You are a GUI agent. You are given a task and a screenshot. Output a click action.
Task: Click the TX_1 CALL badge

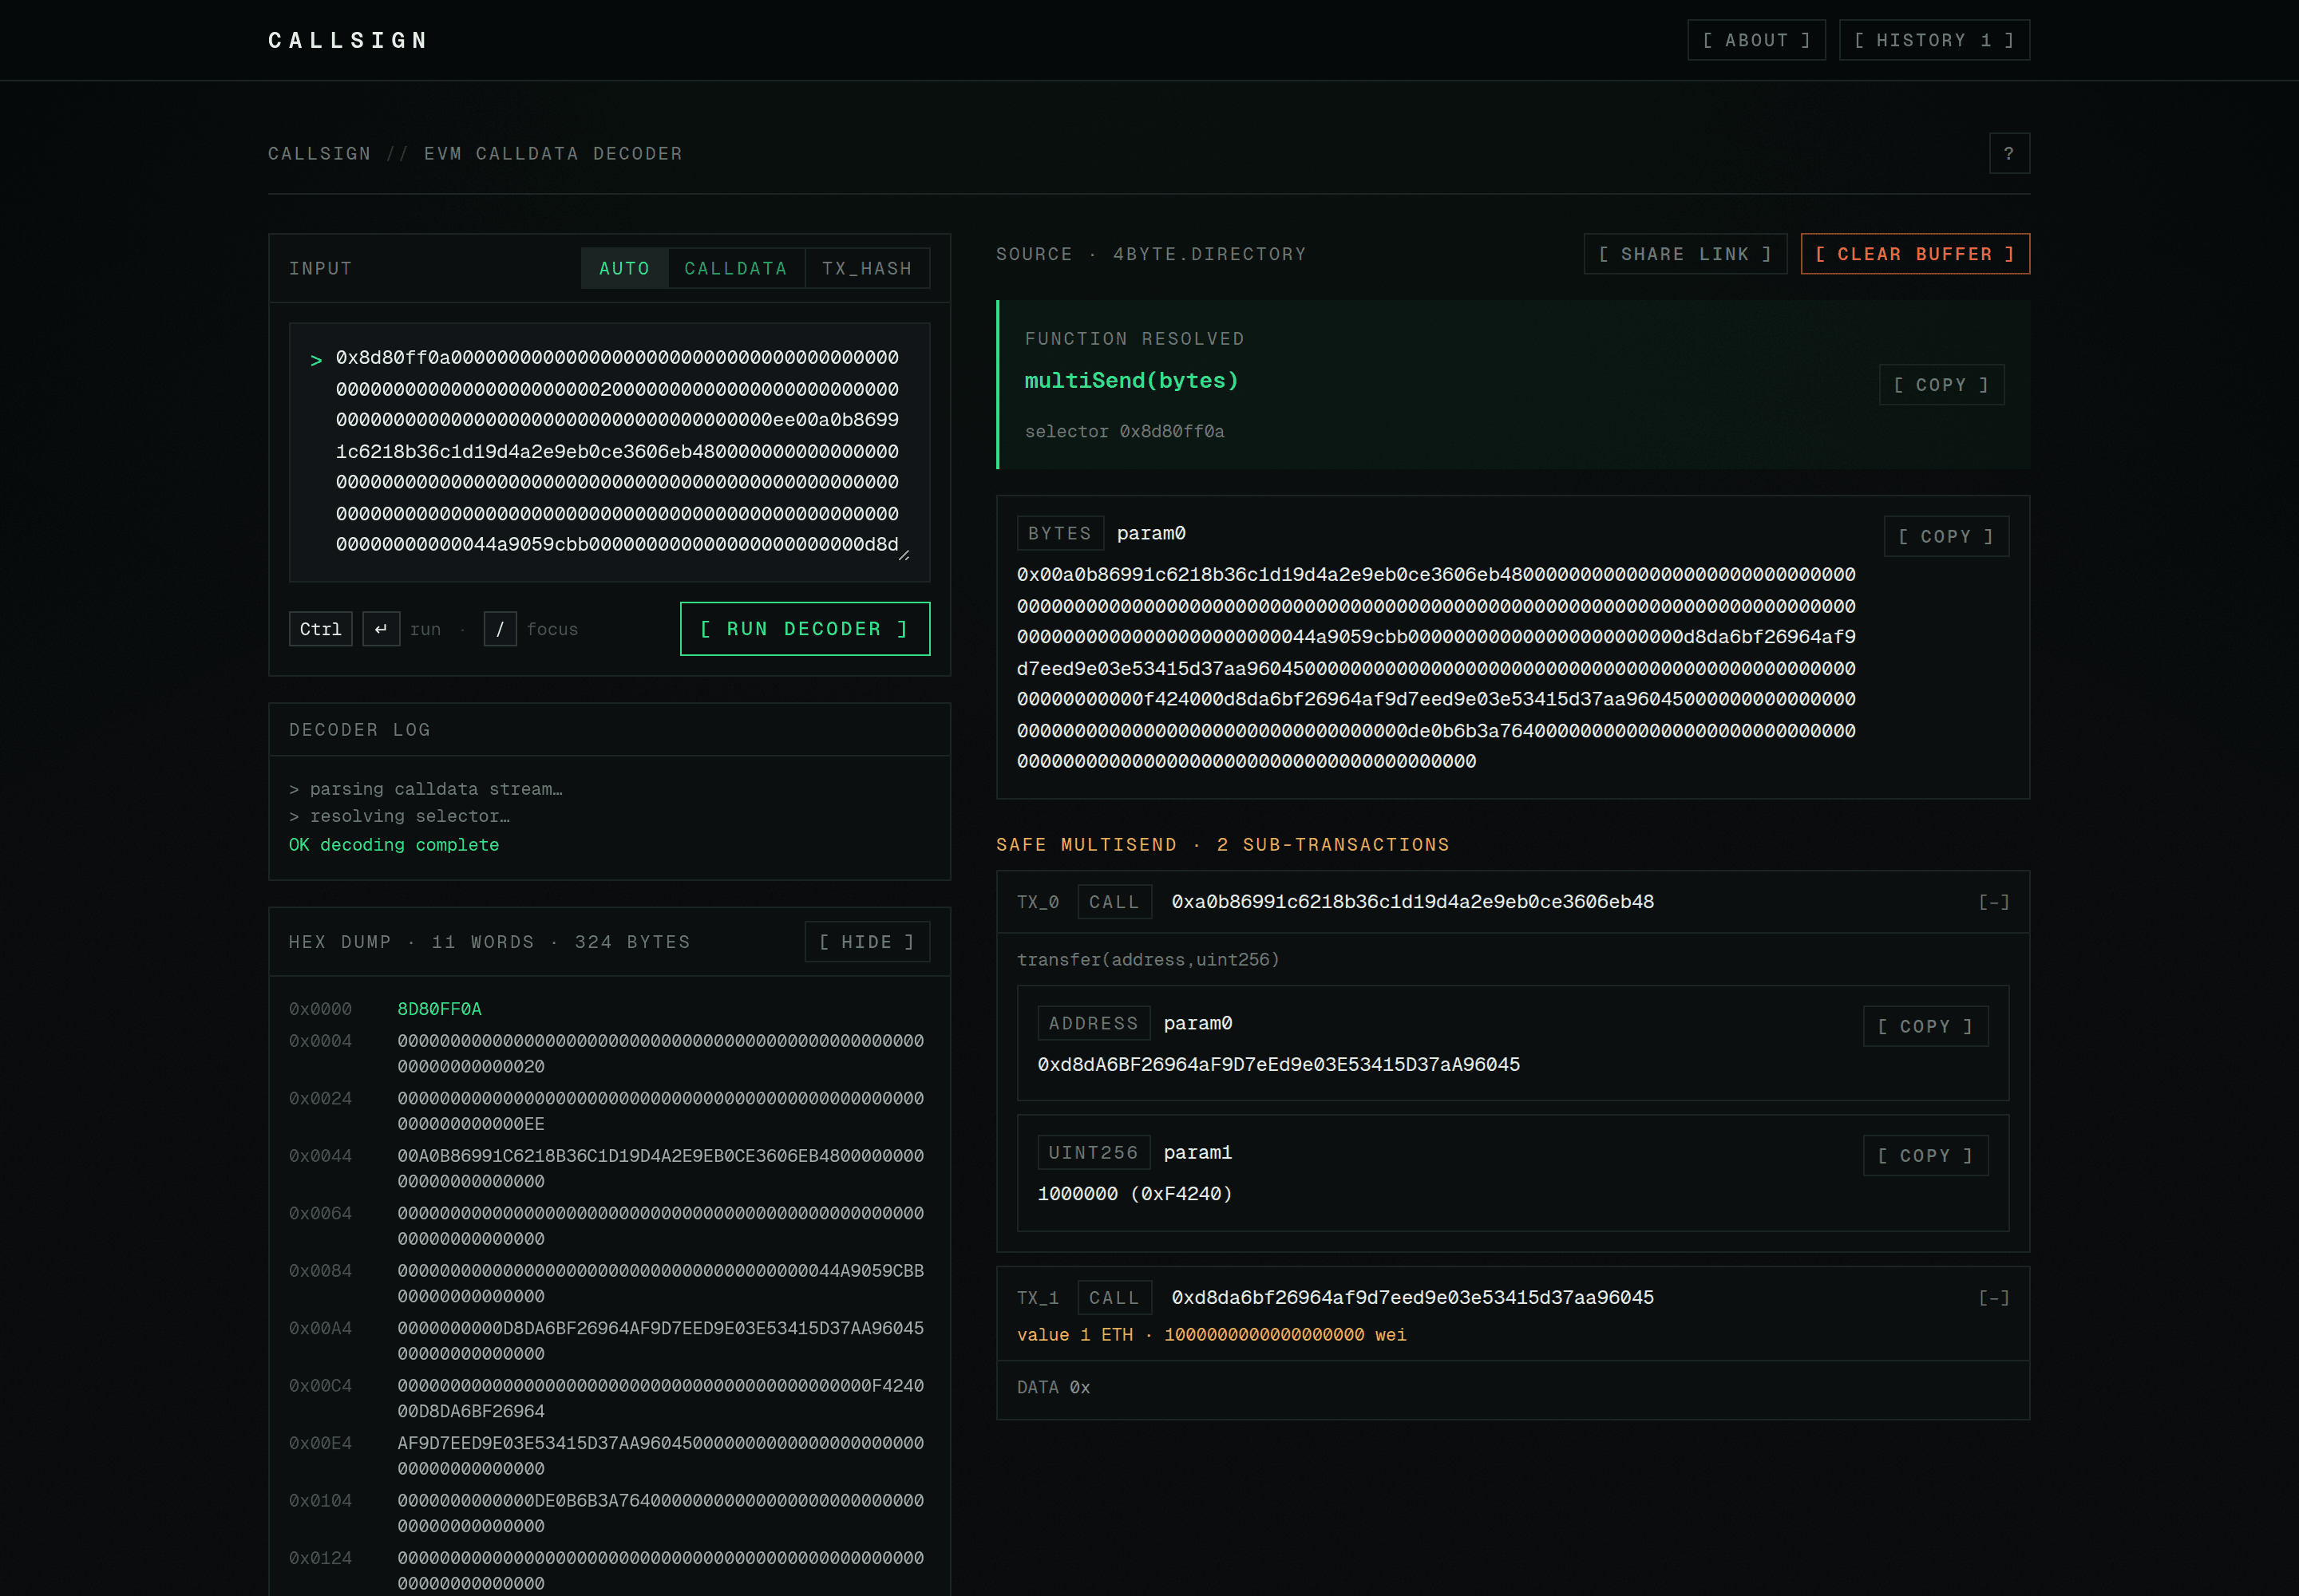tap(1114, 1298)
